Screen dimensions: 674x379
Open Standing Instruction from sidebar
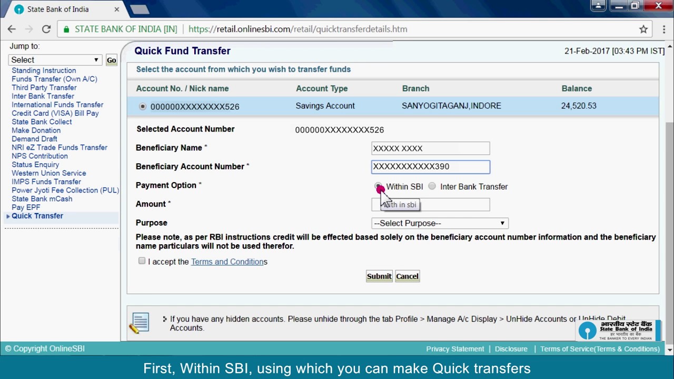point(44,71)
